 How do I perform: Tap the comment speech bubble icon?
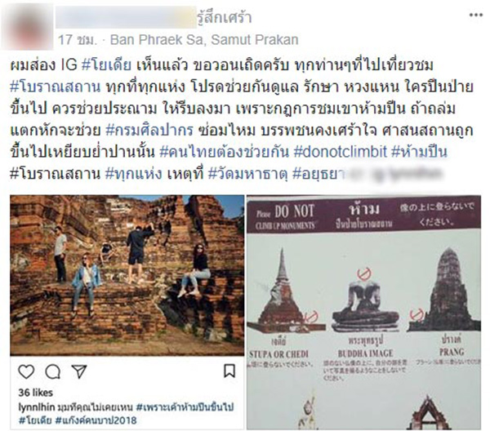[x=52, y=371]
